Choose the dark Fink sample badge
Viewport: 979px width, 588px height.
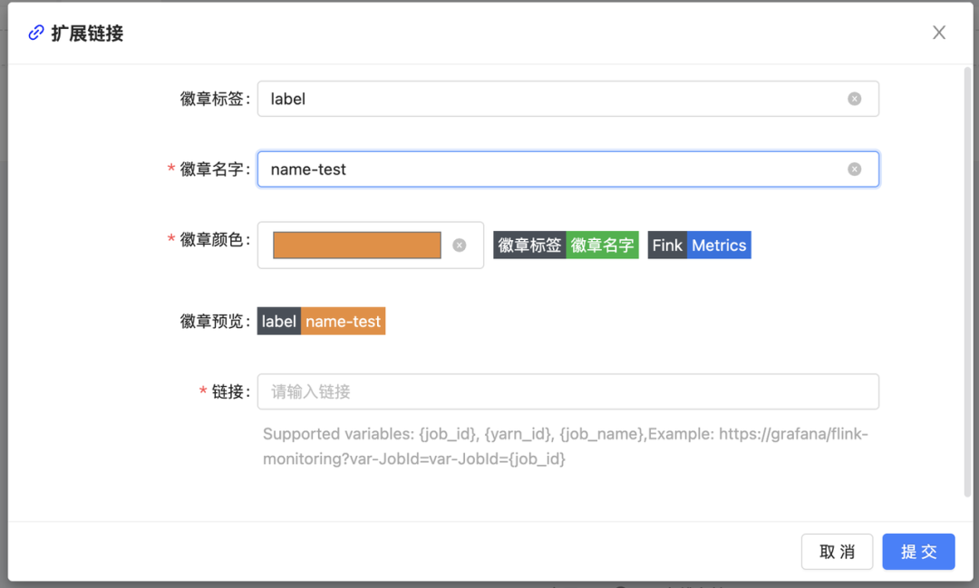[667, 246]
